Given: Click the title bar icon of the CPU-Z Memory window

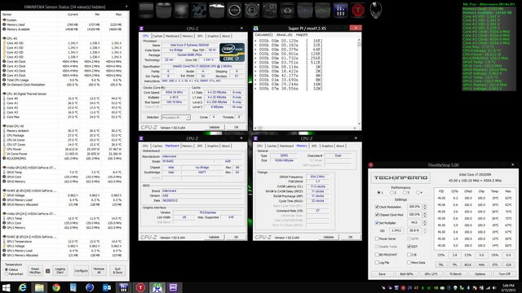Looking at the screenshot, I should pos(255,138).
